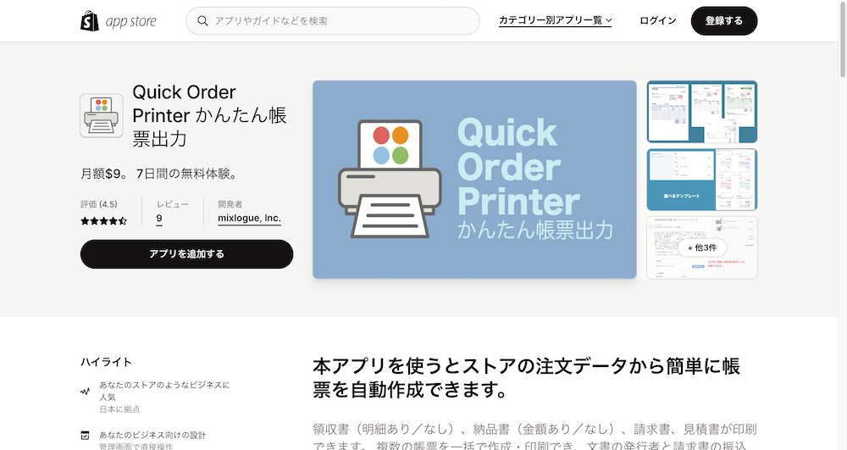
Task: Click the page vertical scrollbar
Action: click(843, 225)
